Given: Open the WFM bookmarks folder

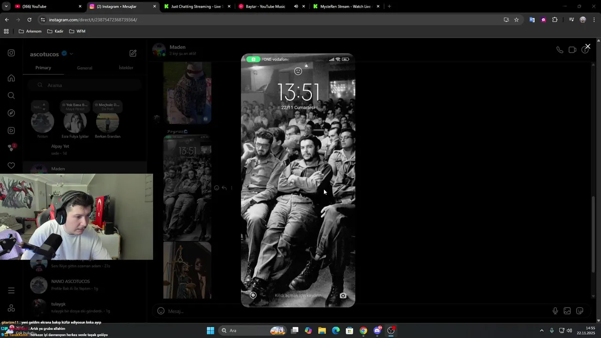Looking at the screenshot, I should pos(77,31).
